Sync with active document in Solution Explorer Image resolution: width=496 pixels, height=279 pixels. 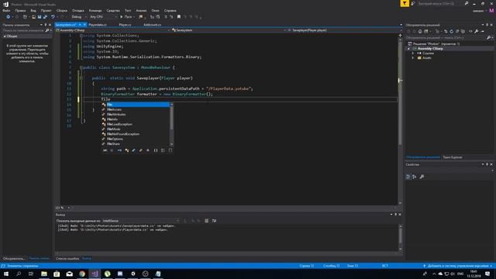[x=446, y=31]
